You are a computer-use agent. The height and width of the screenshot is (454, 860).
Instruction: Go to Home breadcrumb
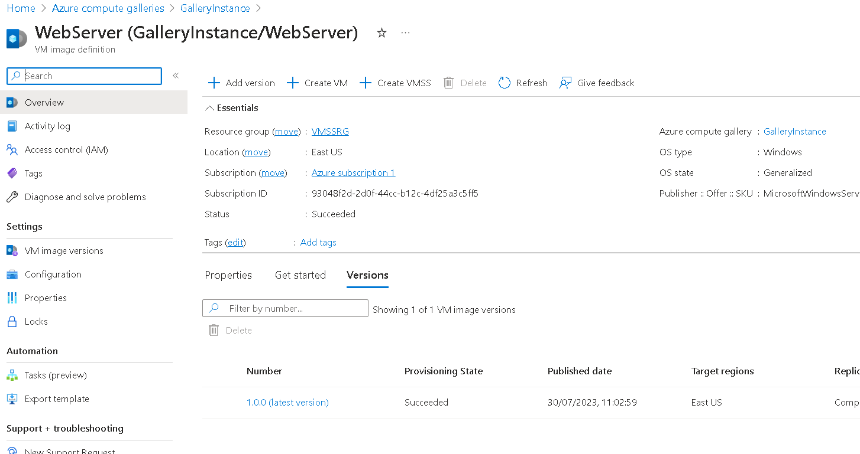coord(21,8)
